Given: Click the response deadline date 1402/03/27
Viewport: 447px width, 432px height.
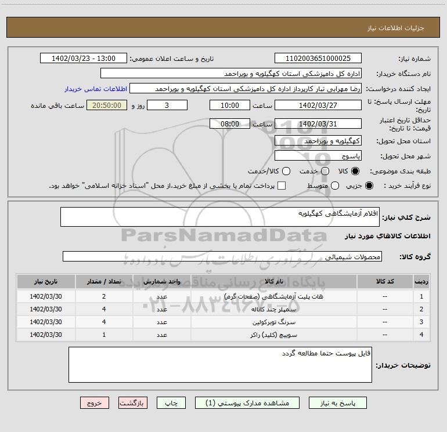Looking at the screenshot, I should (318, 105).
